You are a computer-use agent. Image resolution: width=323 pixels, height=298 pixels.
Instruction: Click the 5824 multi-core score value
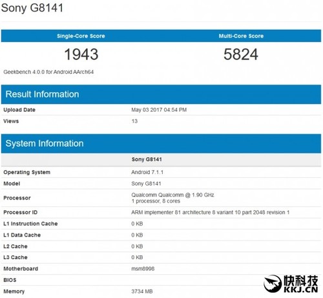coord(241,54)
